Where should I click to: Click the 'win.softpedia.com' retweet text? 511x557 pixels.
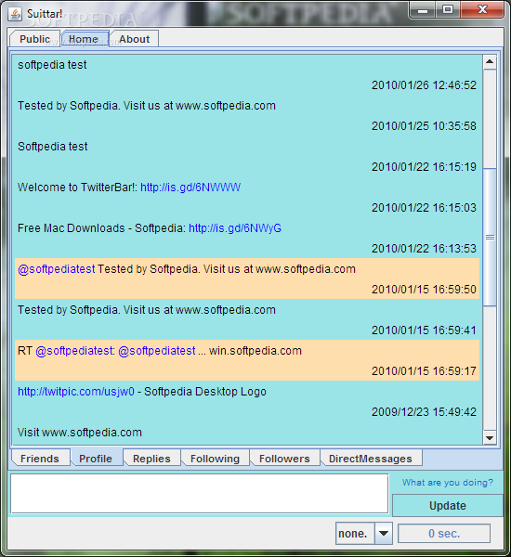point(255,351)
